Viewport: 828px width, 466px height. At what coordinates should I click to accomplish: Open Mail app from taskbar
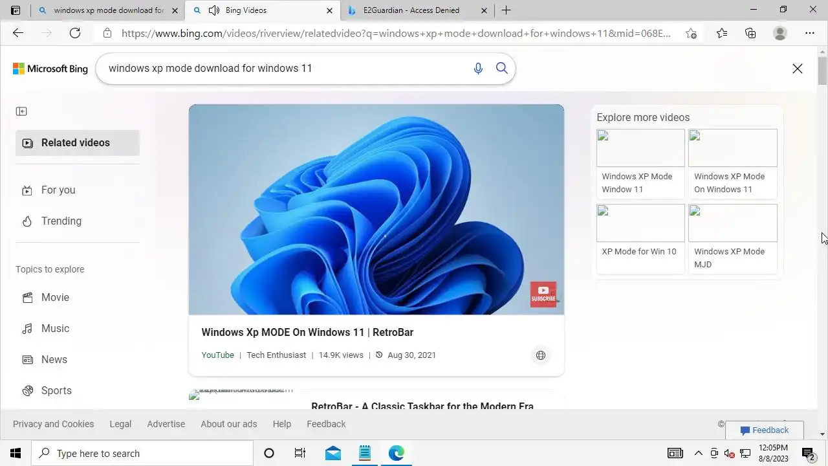333,453
